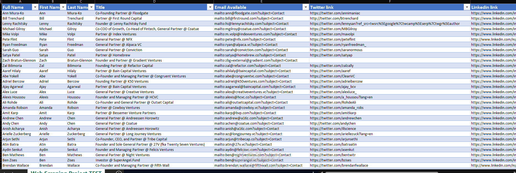Select the Linkedin link header cell

click(493, 7)
